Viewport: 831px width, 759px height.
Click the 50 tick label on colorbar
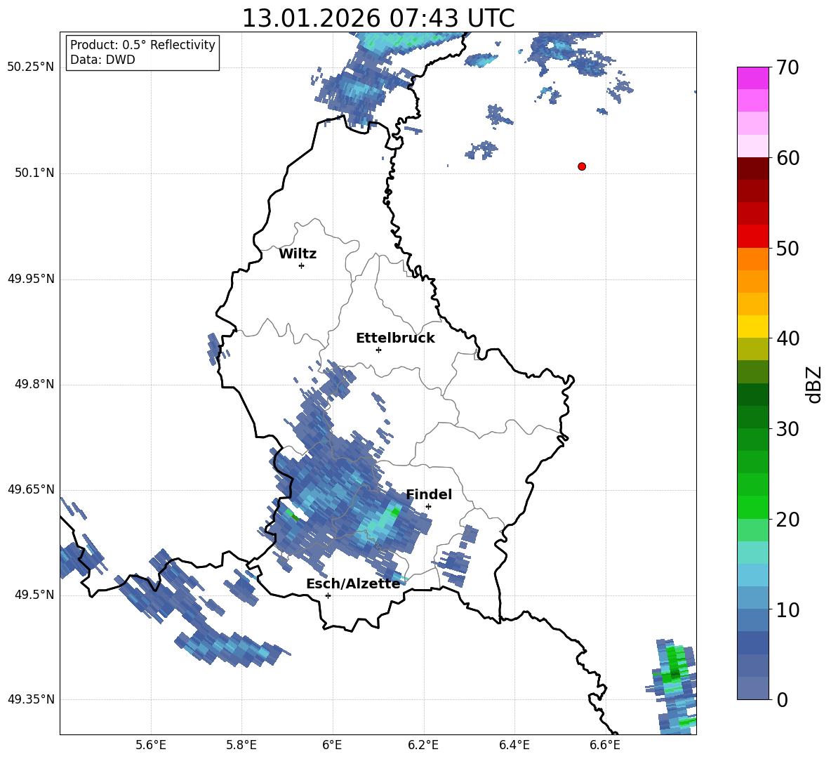787,249
